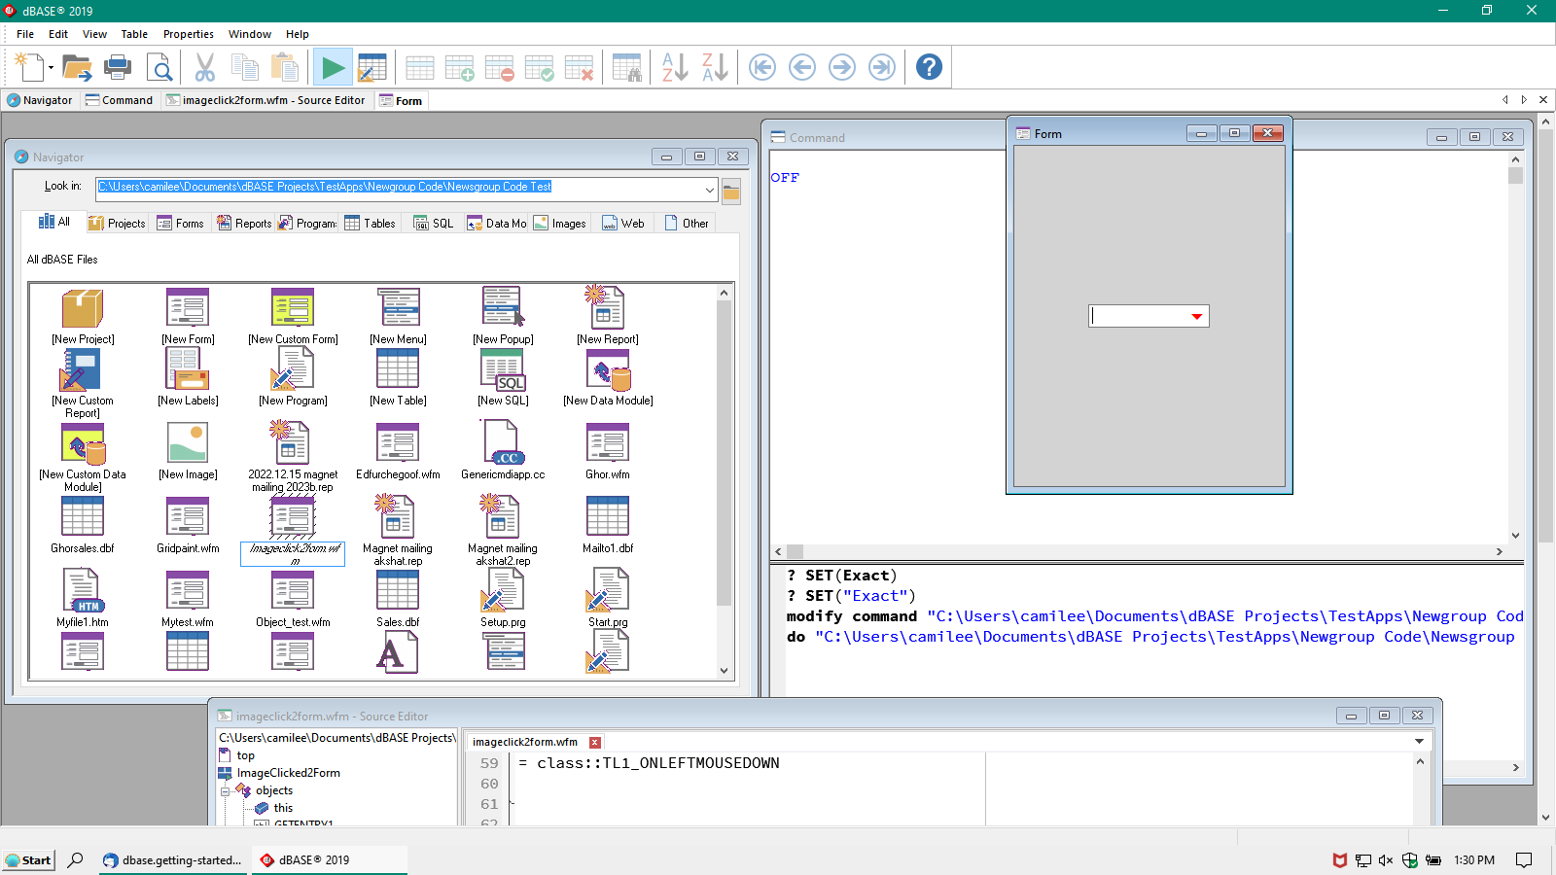The height and width of the screenshot is (875, 1556).
Task: Sort rows in descending Z-A order
Action: tap(715, 67)
